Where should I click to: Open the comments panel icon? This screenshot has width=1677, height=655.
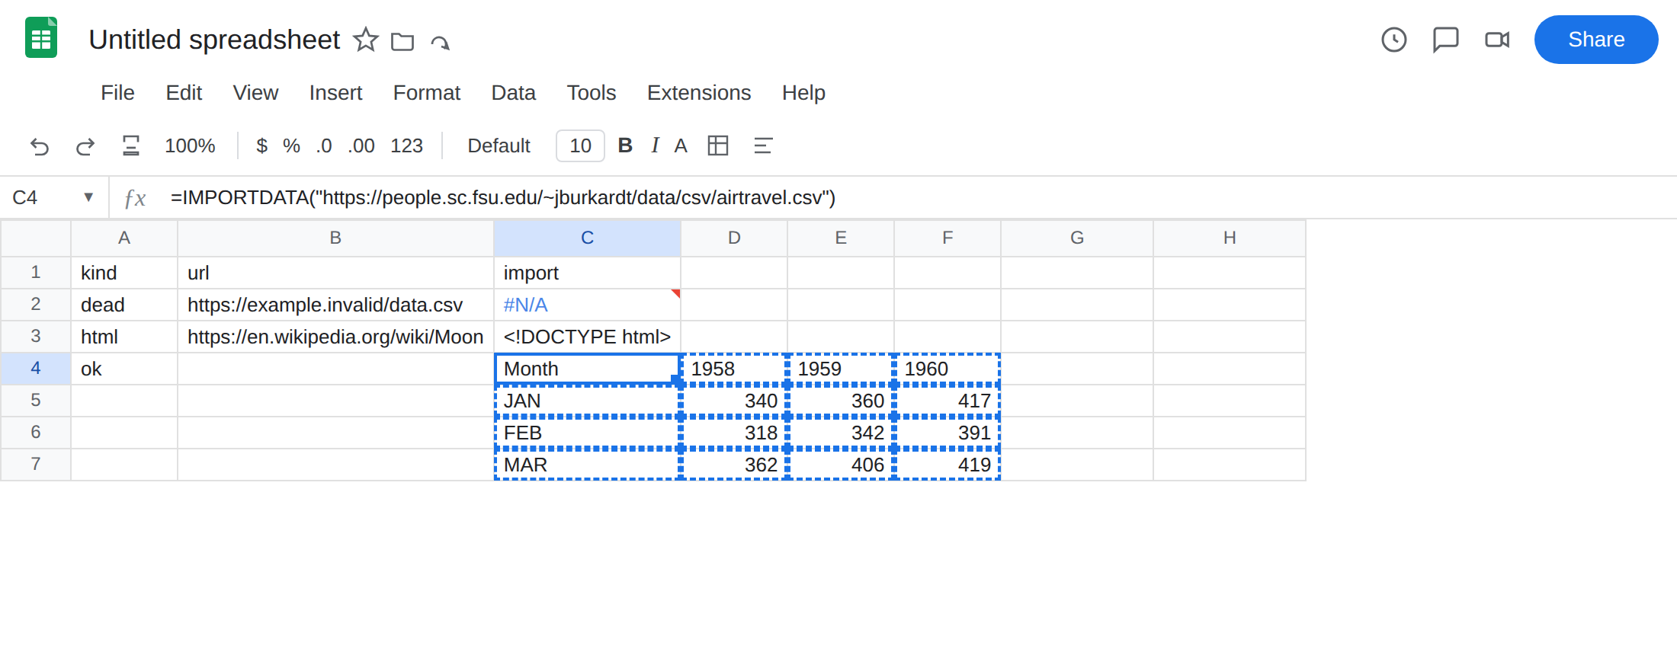(x=1445, y=40)
